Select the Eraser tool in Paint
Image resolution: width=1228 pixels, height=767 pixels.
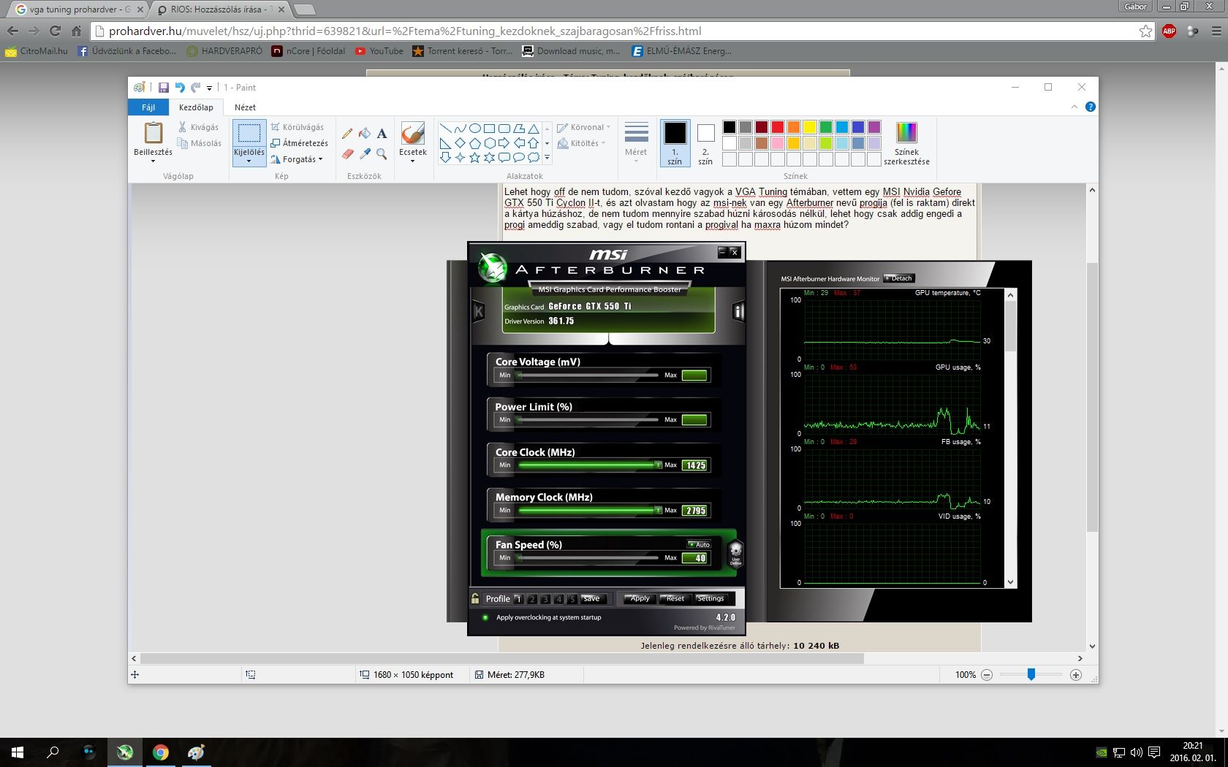tap(347, 154)
